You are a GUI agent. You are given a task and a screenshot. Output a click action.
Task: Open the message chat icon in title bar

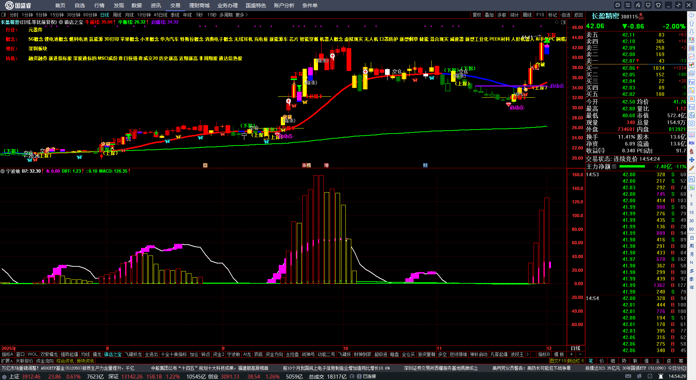point(618,5)
